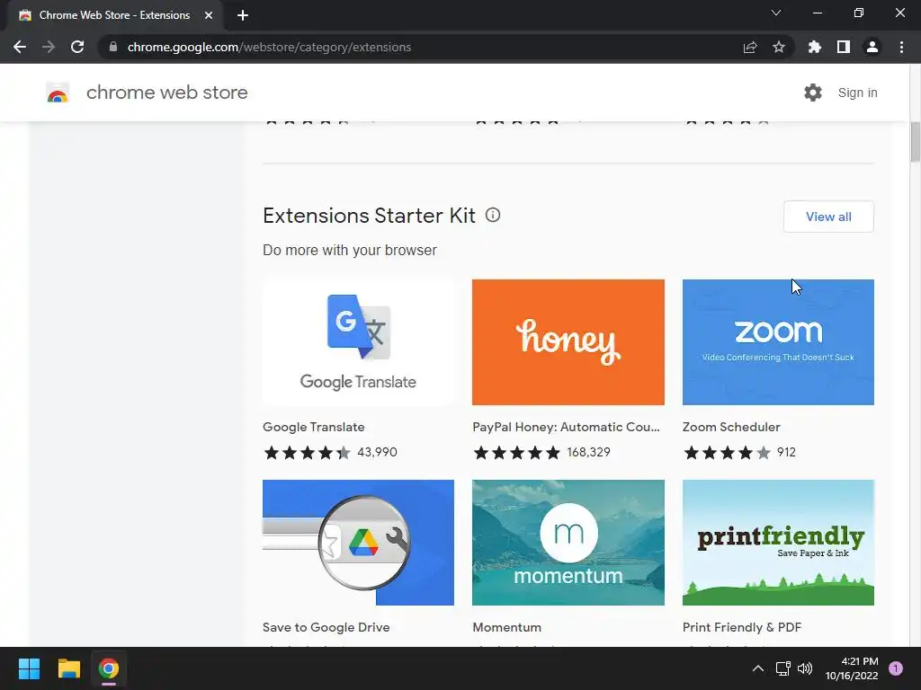Click the Chrome taskbar icon
The width and height of the screenshot is (921, 690).
click(x=109, y=668)
